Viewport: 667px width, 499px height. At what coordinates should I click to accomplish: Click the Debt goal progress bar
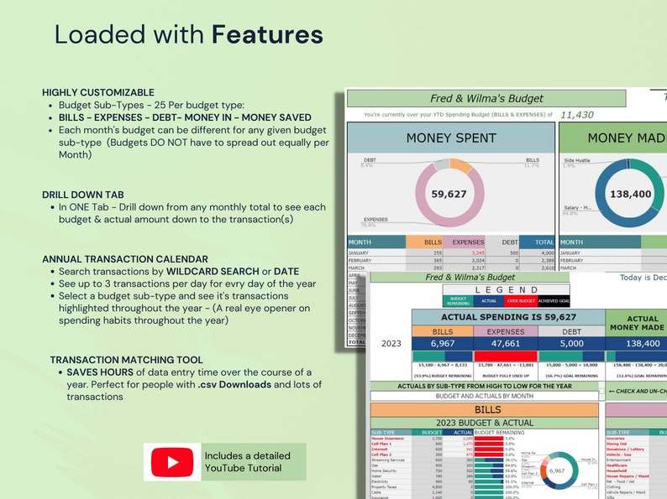(571, 356)
